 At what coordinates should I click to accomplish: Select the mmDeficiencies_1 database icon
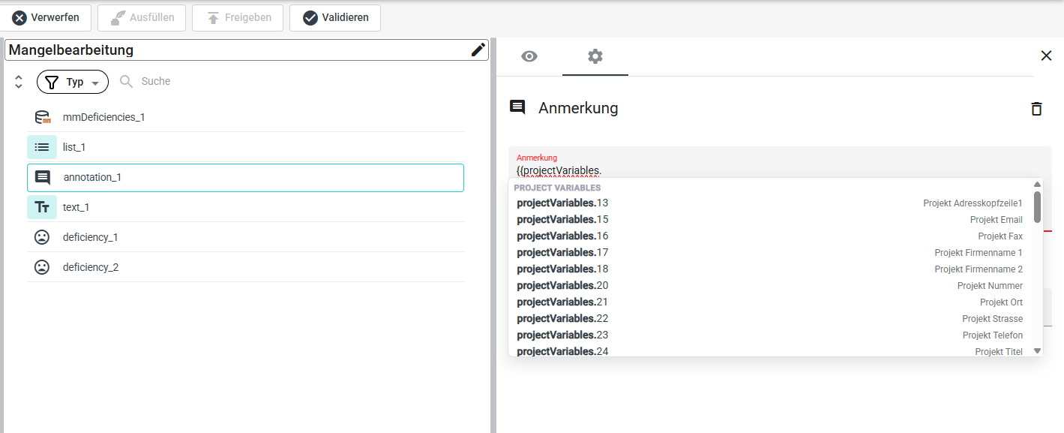(42, 117)
